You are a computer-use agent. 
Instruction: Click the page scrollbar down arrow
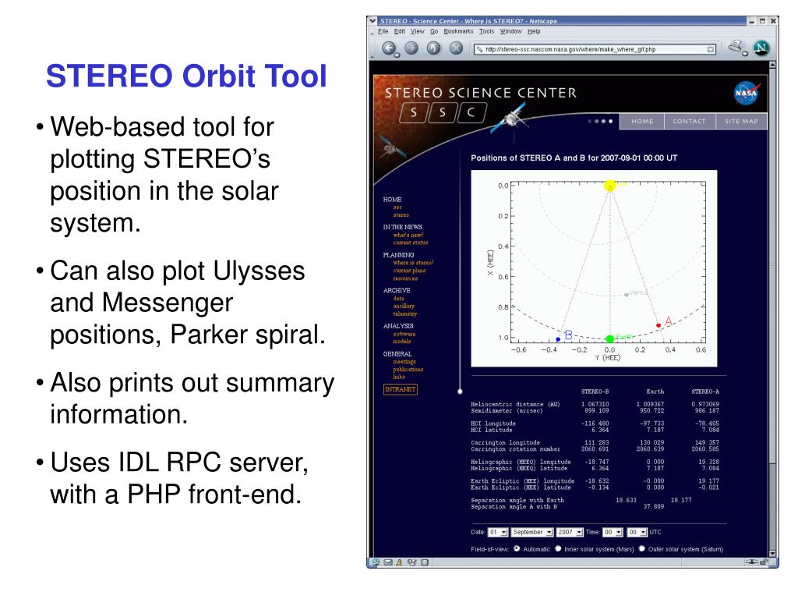pyautogui.click(x=772, y=554)
